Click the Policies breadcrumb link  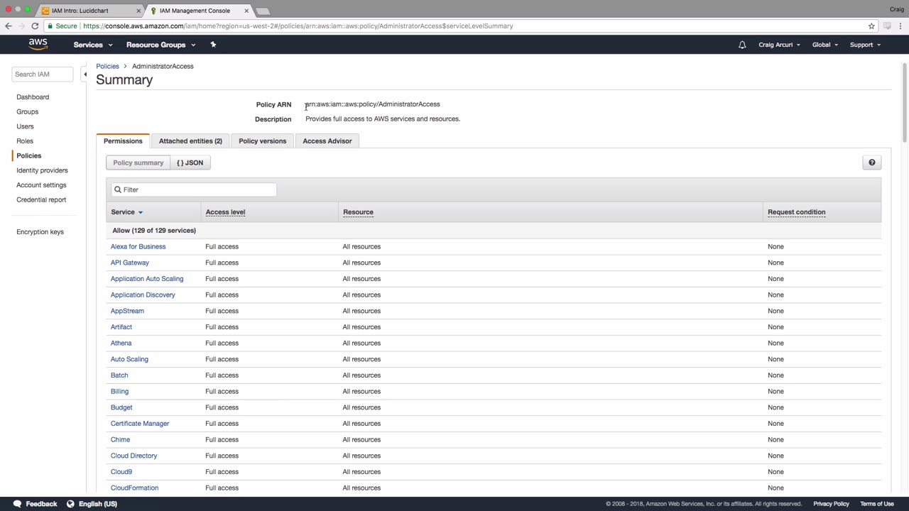tap(108, 66)
